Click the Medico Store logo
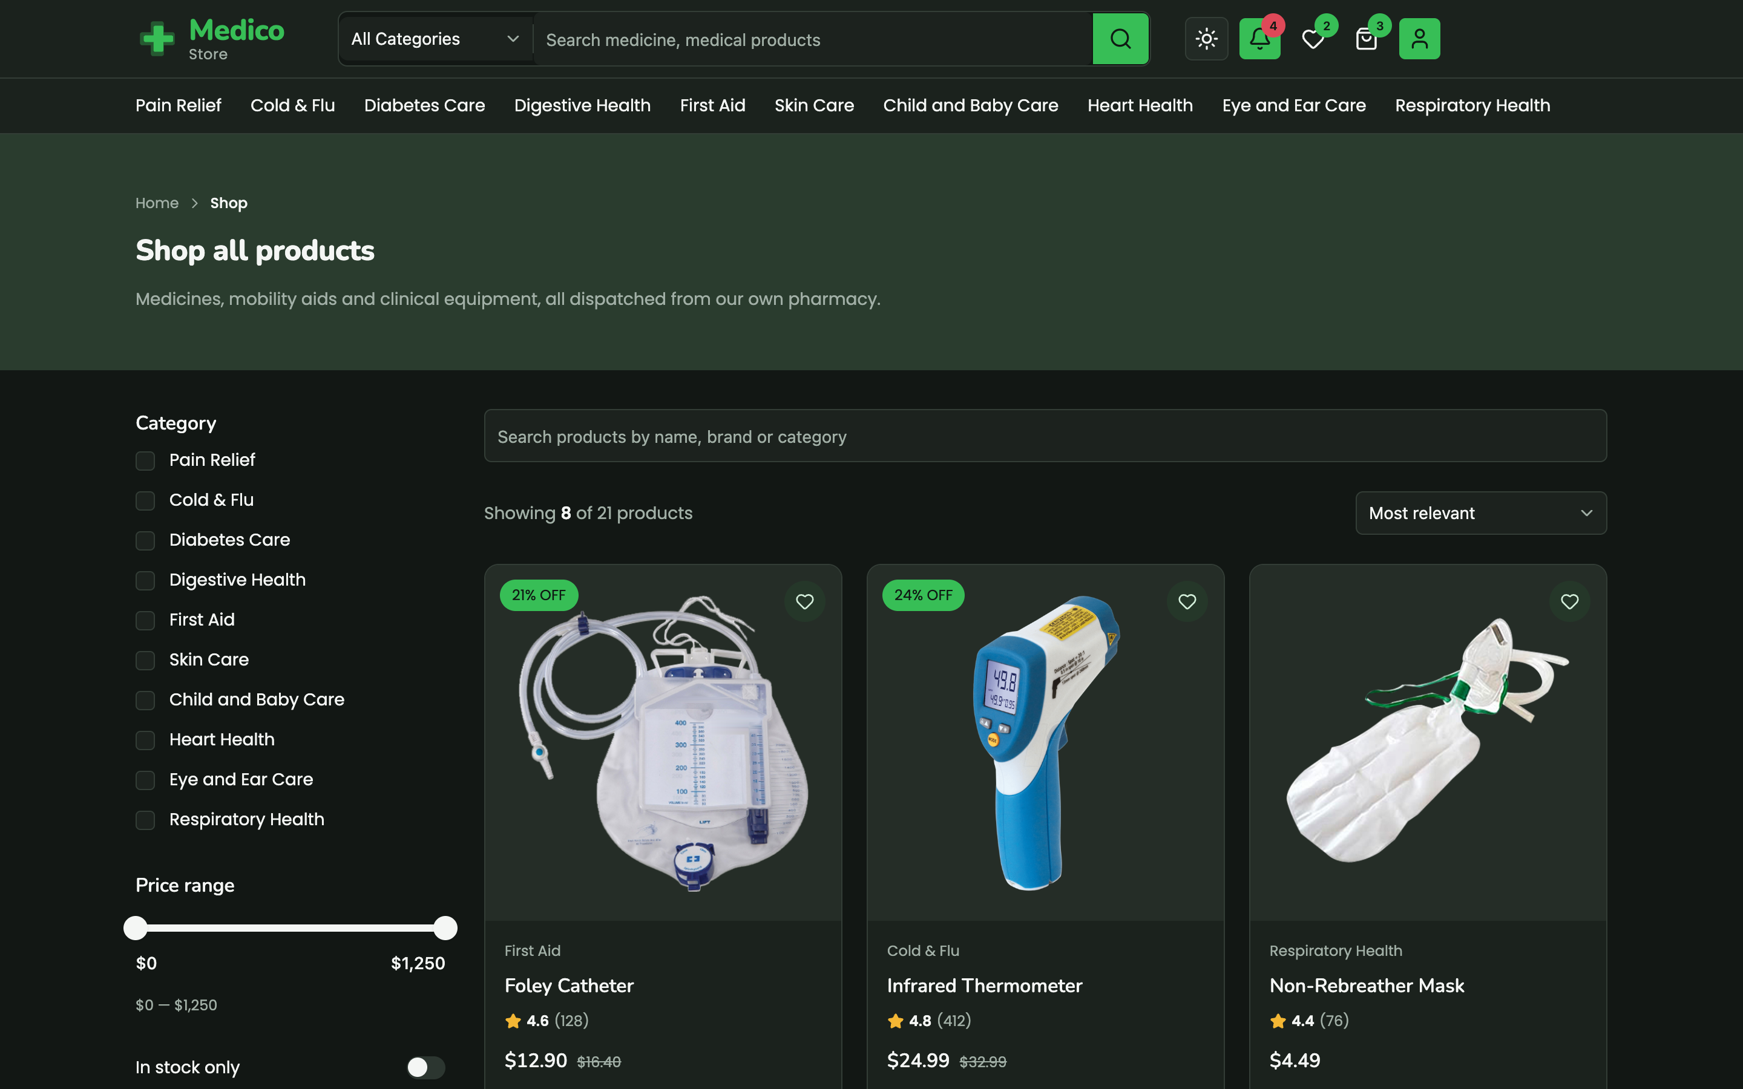The height and width of the screenshot is (1089, 1743). tap(211, 39)
